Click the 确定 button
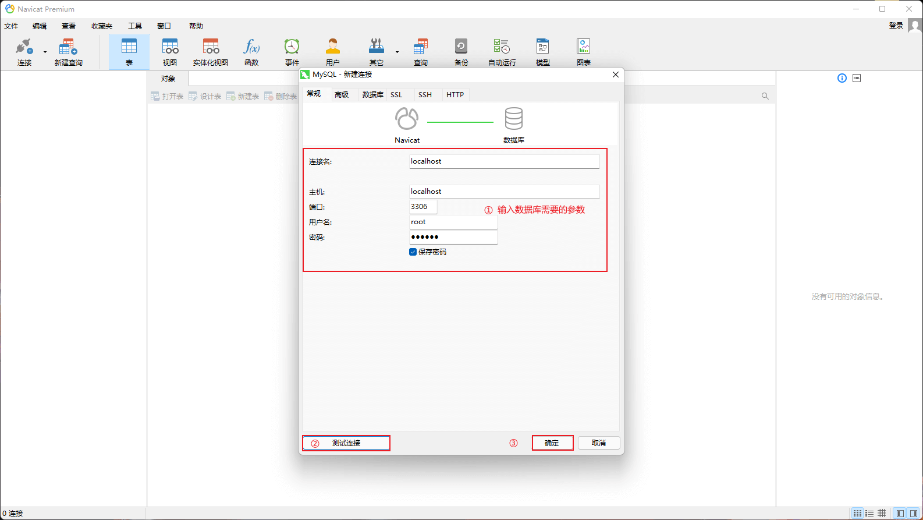923x520 pixels. 552,443
